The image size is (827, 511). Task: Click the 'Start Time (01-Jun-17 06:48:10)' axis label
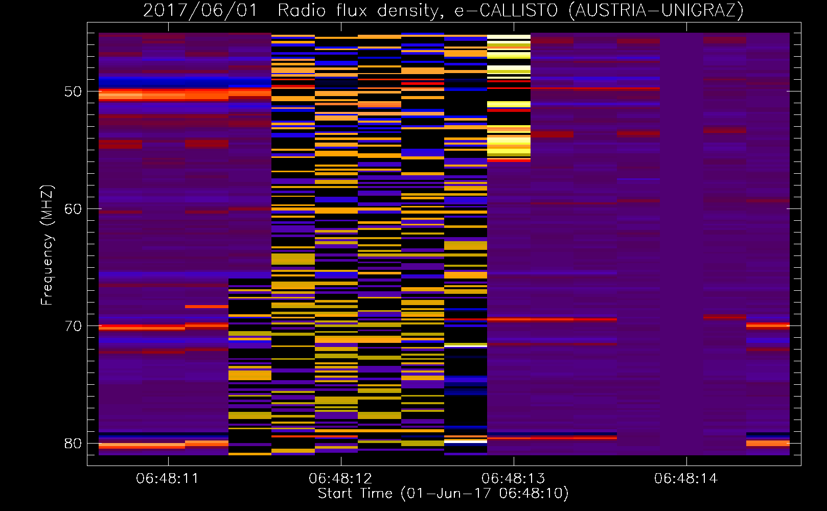tap(443, 494)
